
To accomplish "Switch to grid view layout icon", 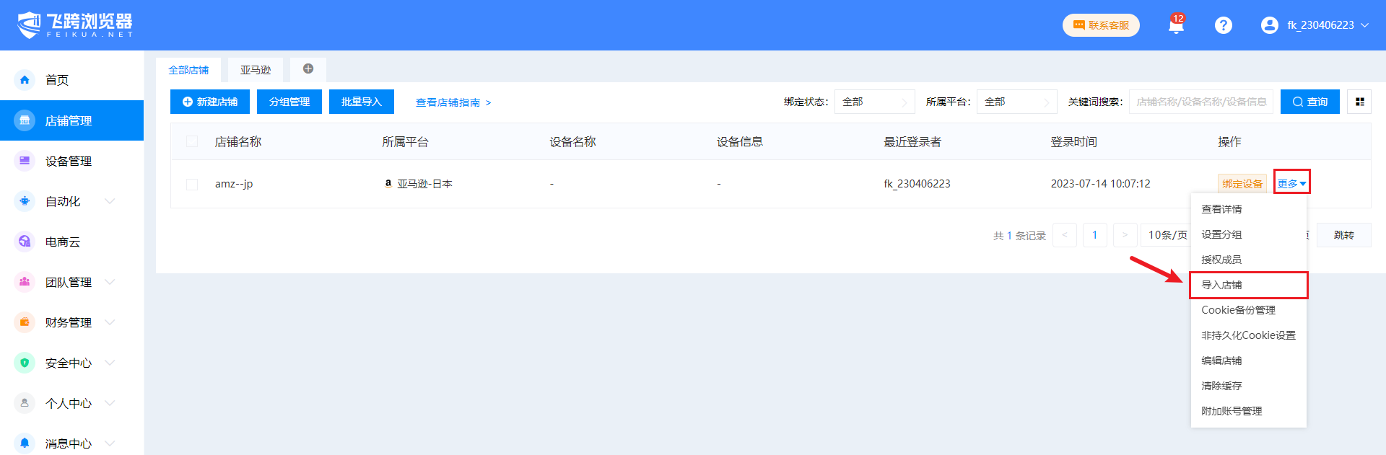I will tap(1359, 102).
